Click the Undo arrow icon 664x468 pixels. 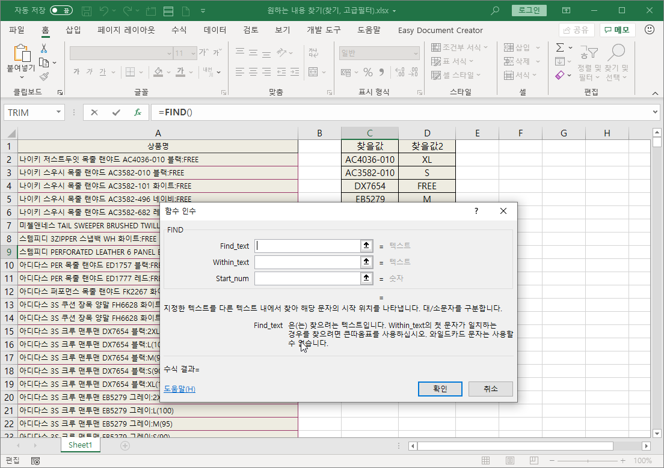click(x=104, y=11)
